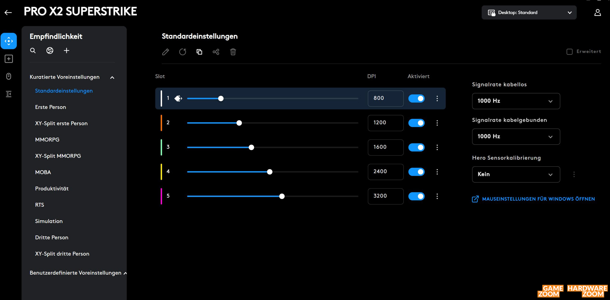
Task: Open more options for the 3200 DPI slot
Action: click(x=437, y=196)
